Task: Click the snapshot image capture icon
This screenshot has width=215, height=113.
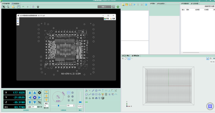Action: [x=113, y=7]
